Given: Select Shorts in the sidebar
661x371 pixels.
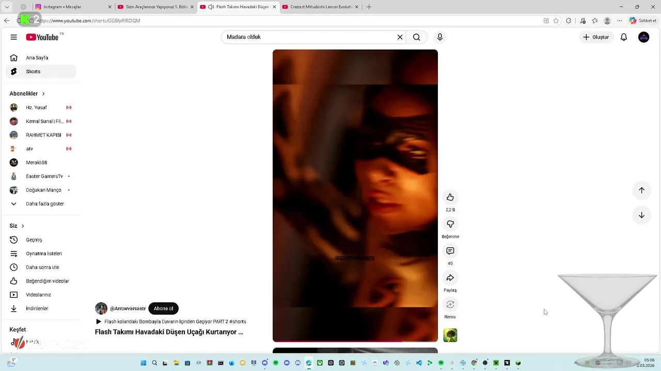Looking at the screenshot, I should click(x=40, y=72).
